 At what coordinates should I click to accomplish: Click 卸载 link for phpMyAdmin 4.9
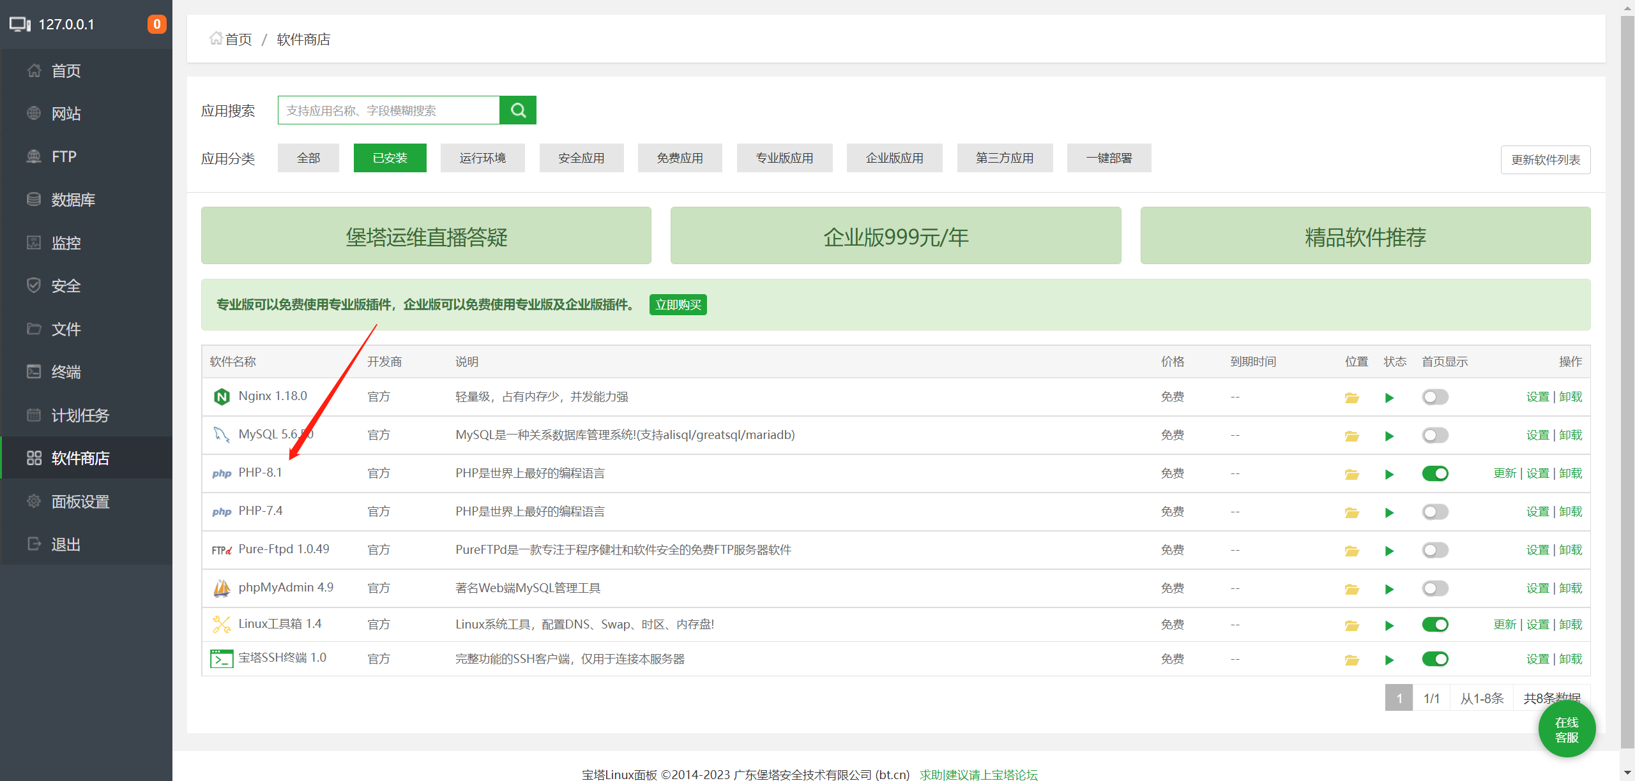1571,588
